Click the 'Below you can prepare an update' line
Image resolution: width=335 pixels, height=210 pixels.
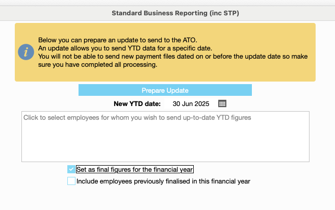click(x=117, y=40)
